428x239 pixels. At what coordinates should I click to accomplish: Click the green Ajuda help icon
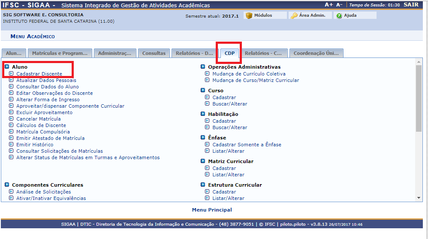click(x=339, y=15)
